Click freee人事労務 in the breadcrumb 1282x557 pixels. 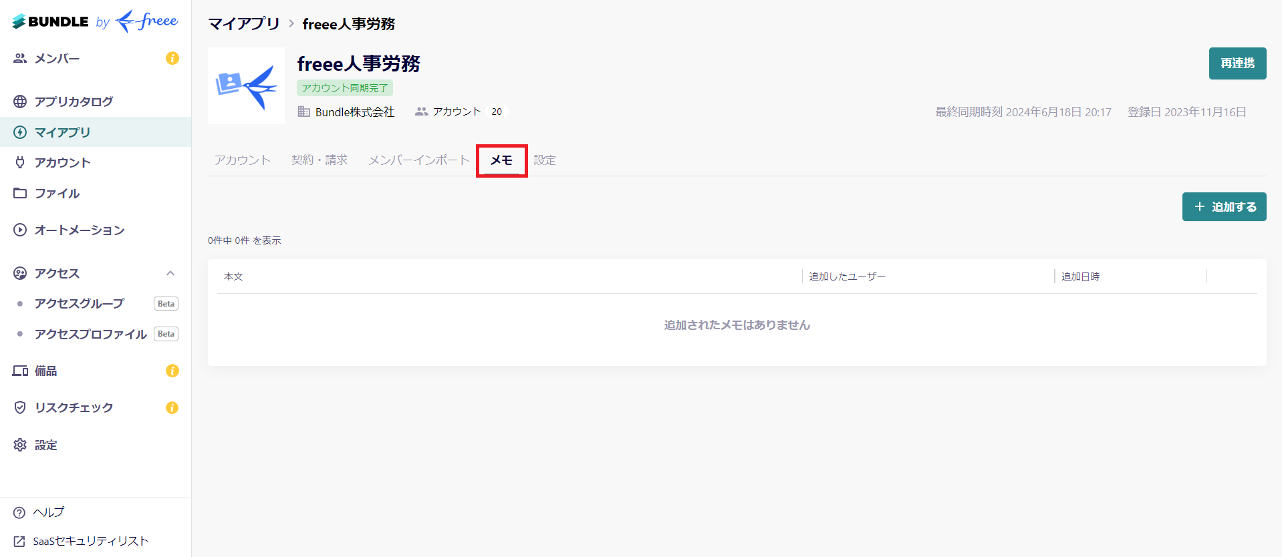click(x=349, y=24)
